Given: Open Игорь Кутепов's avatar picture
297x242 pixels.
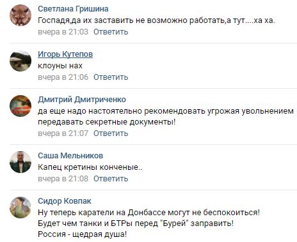Looking at the screenshot, I should 20,61.
